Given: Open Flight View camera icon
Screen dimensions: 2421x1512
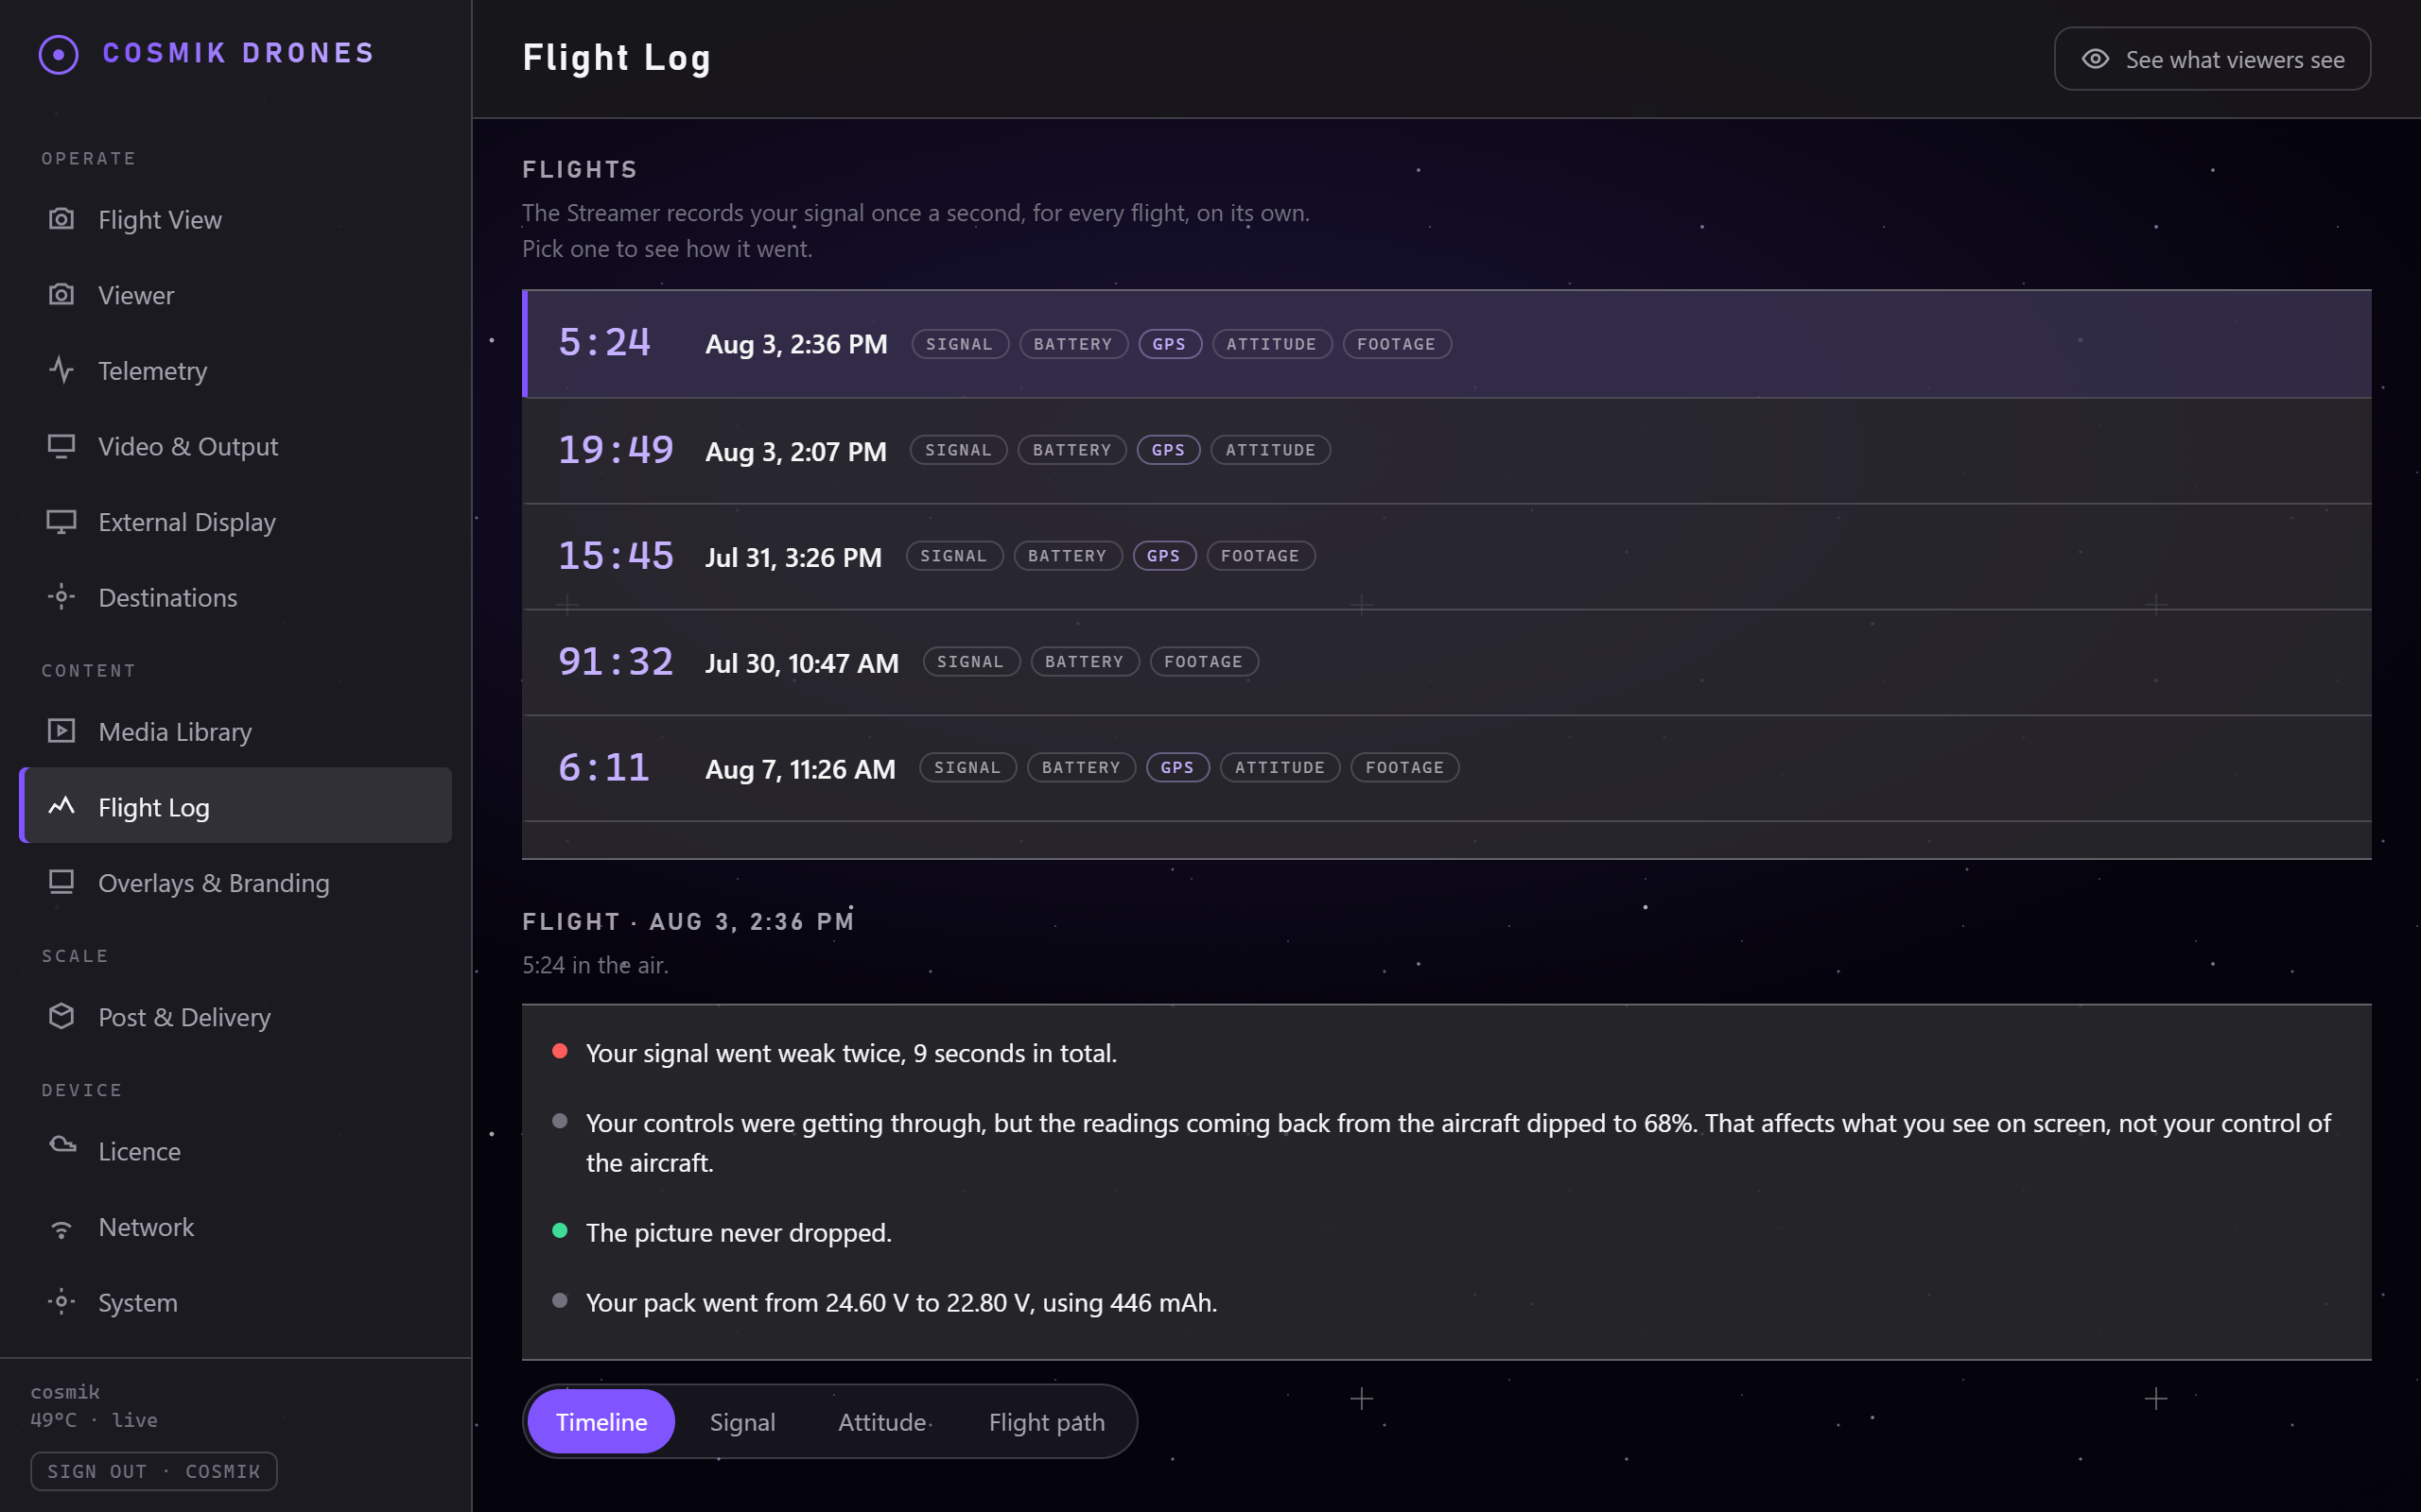Looking at the screenshot, I should tap(61, 219).
